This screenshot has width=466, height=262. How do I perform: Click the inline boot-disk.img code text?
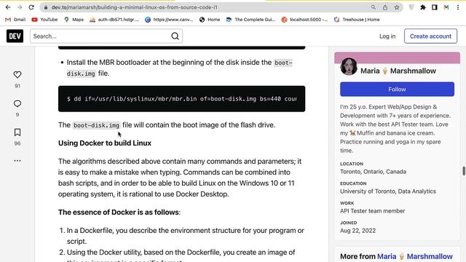pyautogui.click(x=96, y=125)
